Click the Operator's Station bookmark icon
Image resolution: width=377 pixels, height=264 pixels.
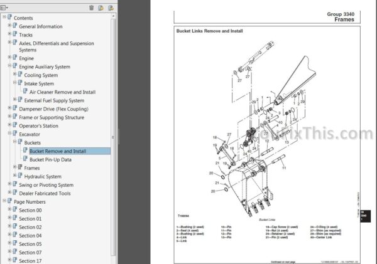point(14,125)
